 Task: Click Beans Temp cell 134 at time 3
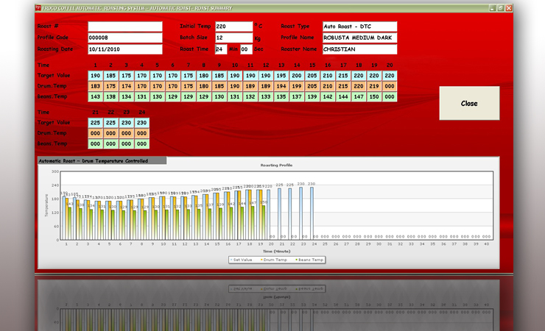tap(126, 96)
